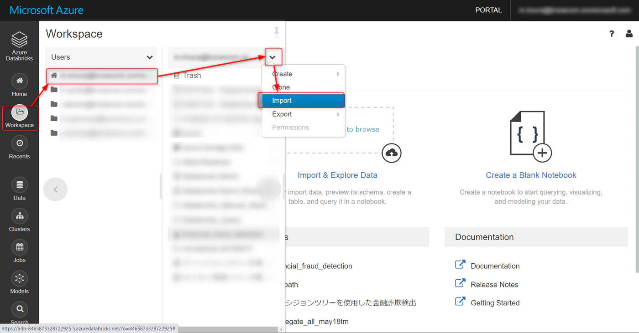Screen dimensions: 639x333
Task: Click the browse link in the drop area
Action: pos(363,129)
